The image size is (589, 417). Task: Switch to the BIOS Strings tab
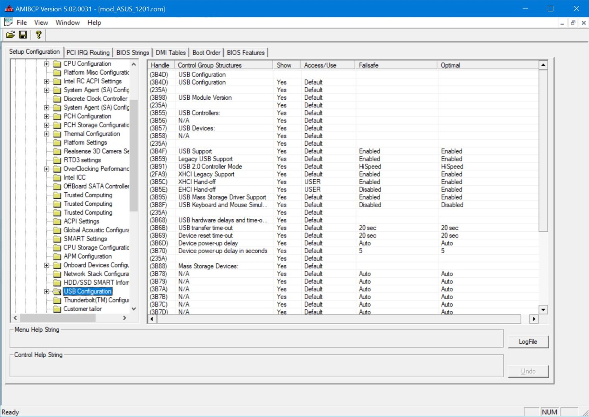[132, 53]
